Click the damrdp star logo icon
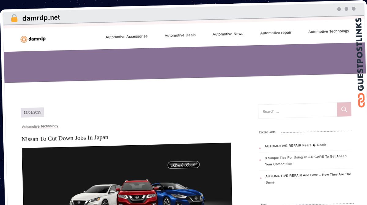Screen dimensions: 367x205 tap(24, 39)
